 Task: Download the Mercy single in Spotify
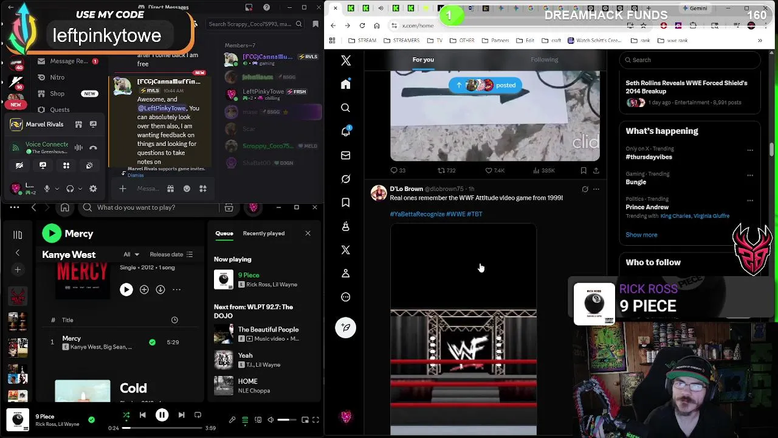[160, 290]
